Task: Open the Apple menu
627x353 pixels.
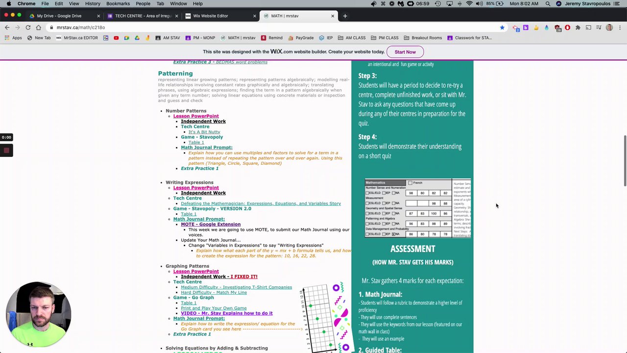Action: (8, 3)
